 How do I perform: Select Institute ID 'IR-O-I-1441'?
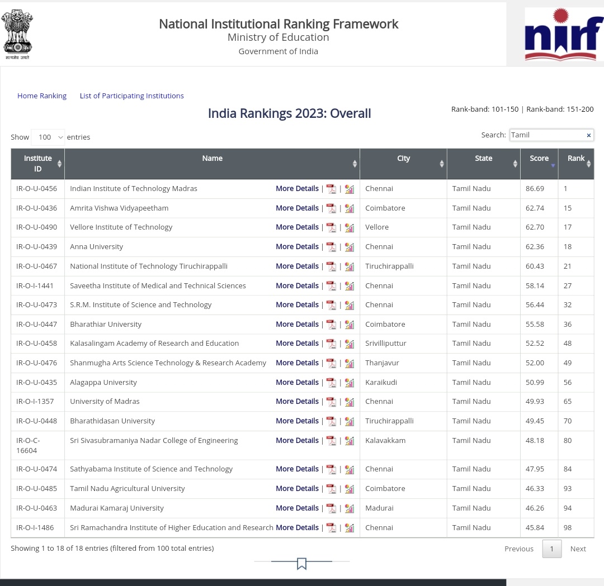35,286
